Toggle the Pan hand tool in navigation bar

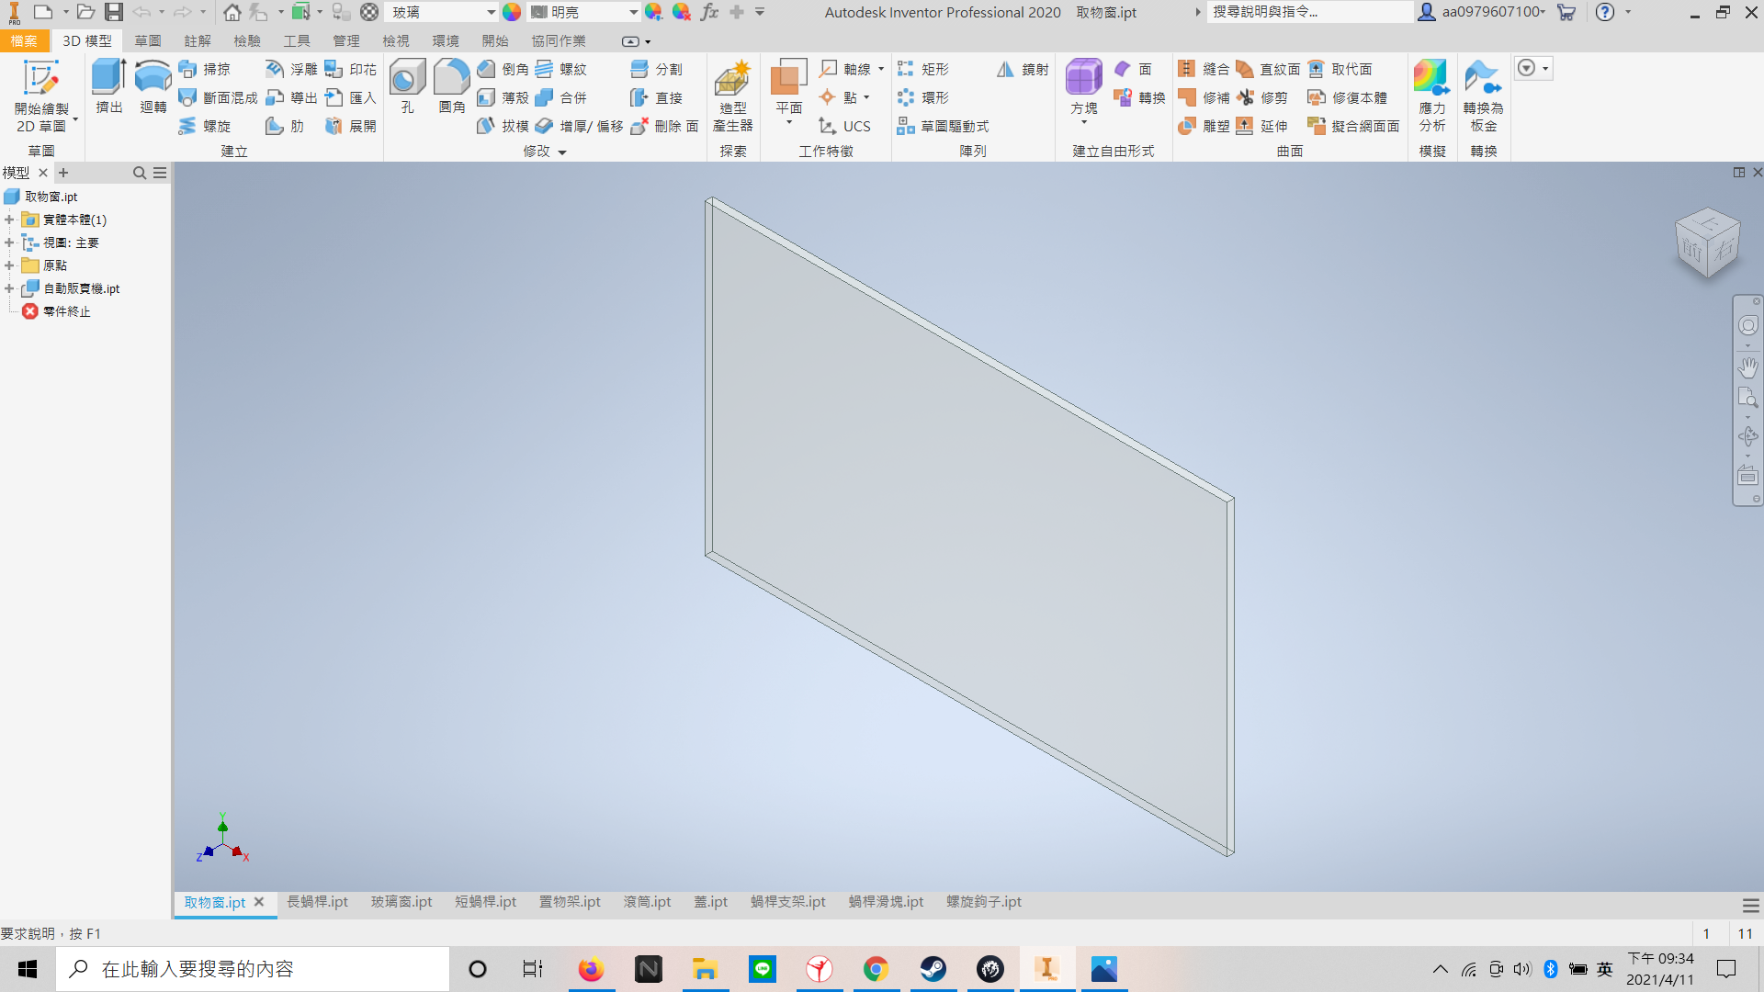click(x=1747, y=367)
